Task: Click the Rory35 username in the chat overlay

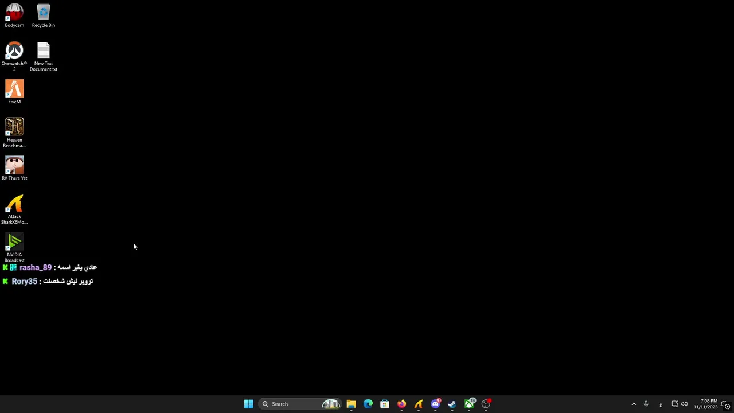Action: pyautogui.click(x=24, y=282)
